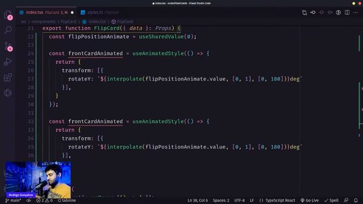Screen dimensions: 363x204
Task: Click the useSharedValue call on line 22
Action: tap(161, 36)
